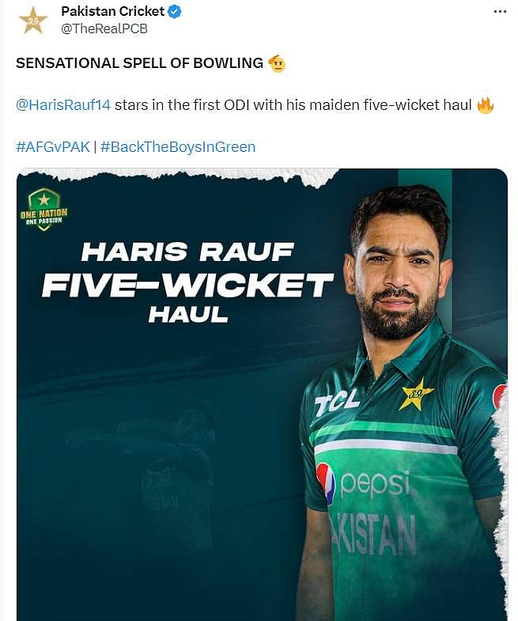Open the #BackTheBoysInGreen hashtag
The image size is (518, 621).
tap(178, 147)
